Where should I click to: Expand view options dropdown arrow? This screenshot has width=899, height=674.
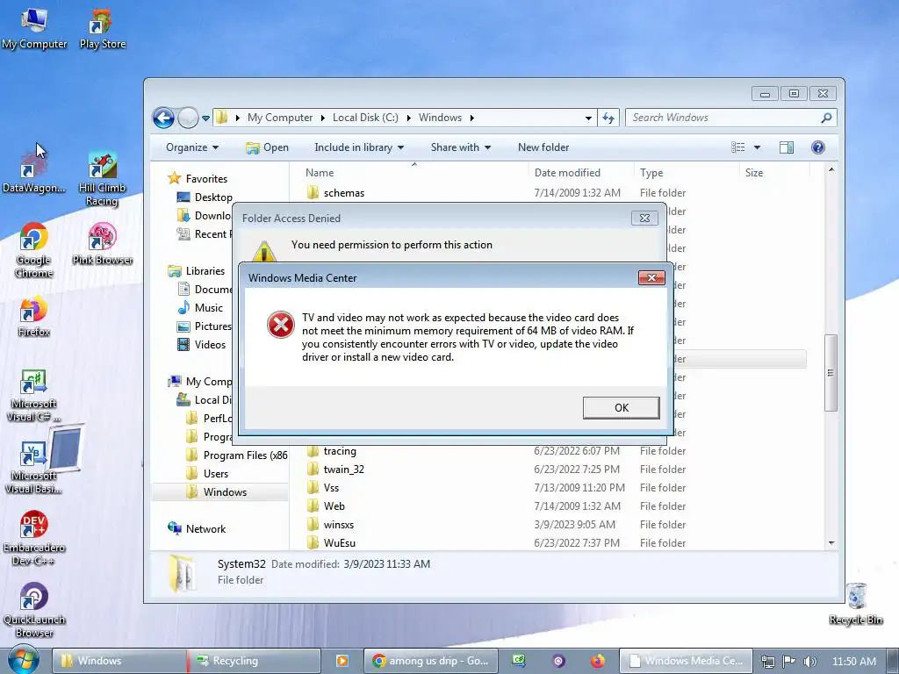757,147
